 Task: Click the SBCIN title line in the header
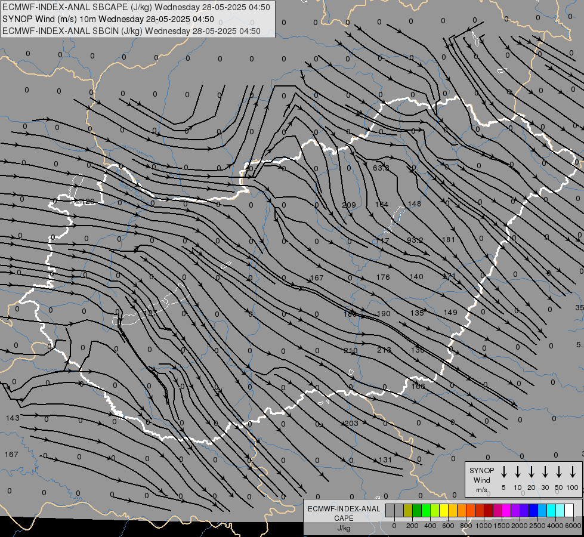(x=131, y=31)
